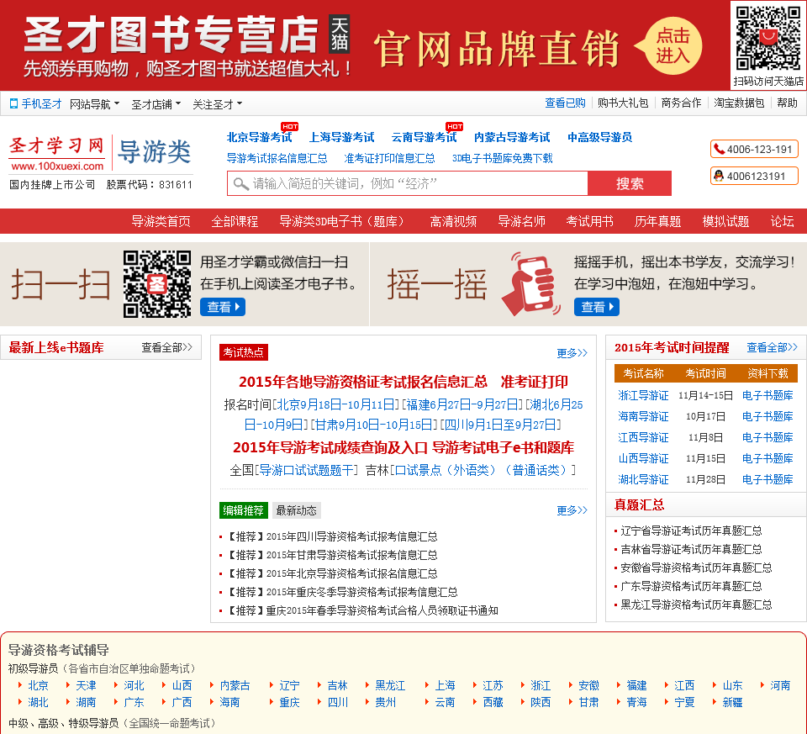The image size is (807, 734).
Task: Open 购书大礼包 link
Action: point(623,103)
